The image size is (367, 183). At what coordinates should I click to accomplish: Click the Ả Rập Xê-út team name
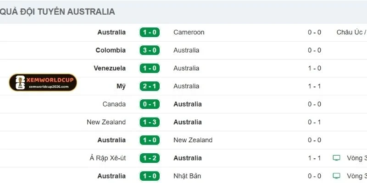pos(108,158)
